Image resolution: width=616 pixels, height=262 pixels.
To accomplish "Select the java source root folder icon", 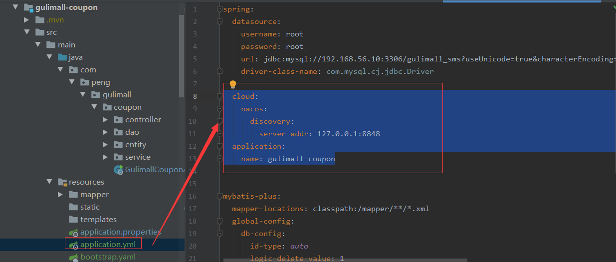I will coord(62,57).
